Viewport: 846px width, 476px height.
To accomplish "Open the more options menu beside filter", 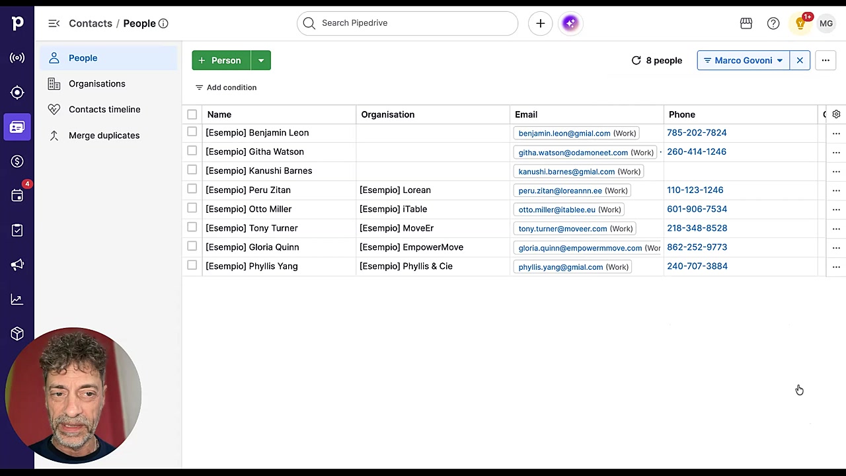I will tap(826, 60).
